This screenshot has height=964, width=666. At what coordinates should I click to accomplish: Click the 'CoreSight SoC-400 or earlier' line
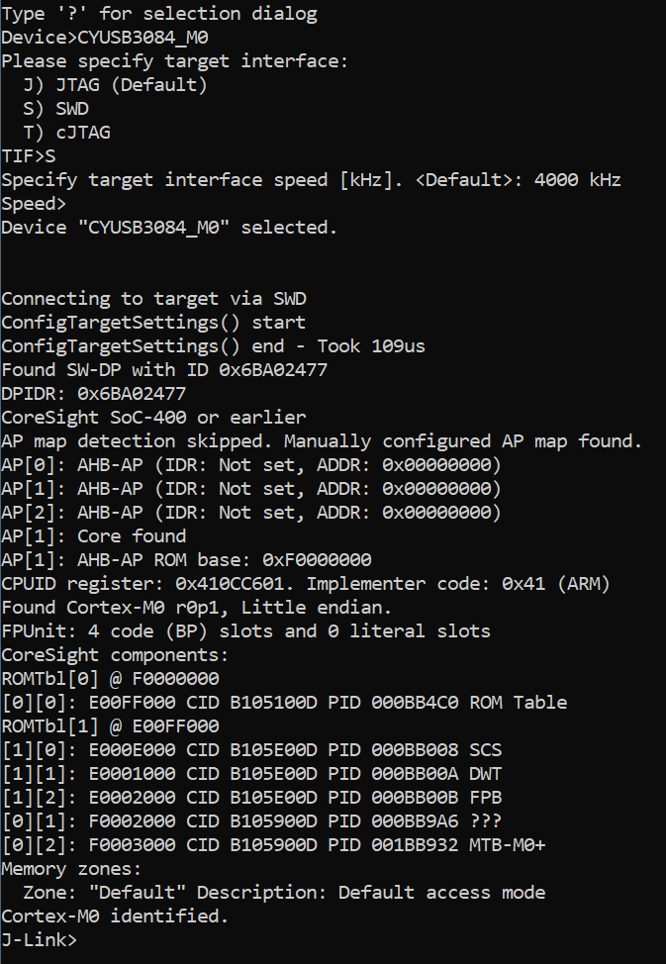click(153, 418)
